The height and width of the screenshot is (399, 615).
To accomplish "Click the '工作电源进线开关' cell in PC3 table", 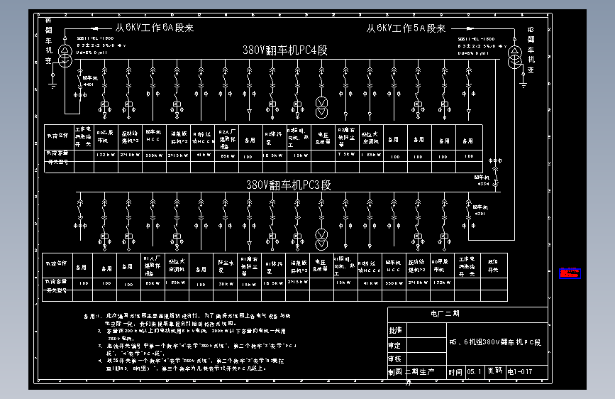I will pyautogui.click(x=467, y=266).
